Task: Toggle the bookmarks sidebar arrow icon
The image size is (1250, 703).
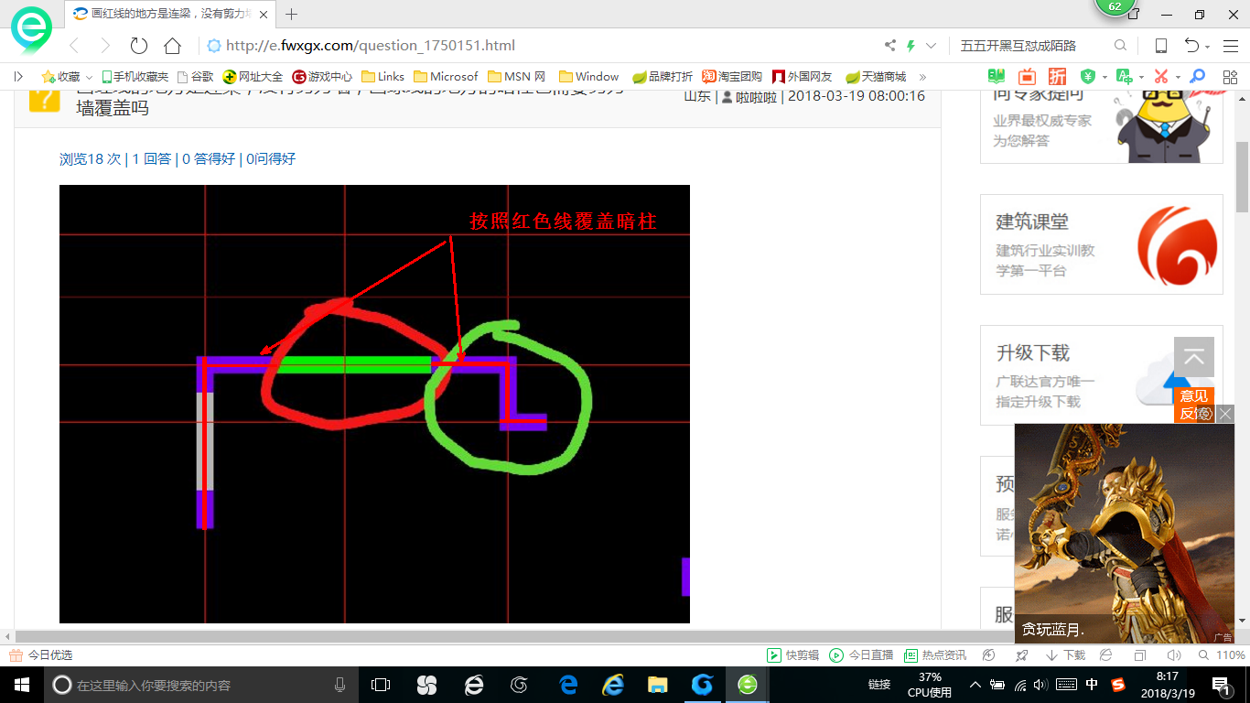Action: 18,77
